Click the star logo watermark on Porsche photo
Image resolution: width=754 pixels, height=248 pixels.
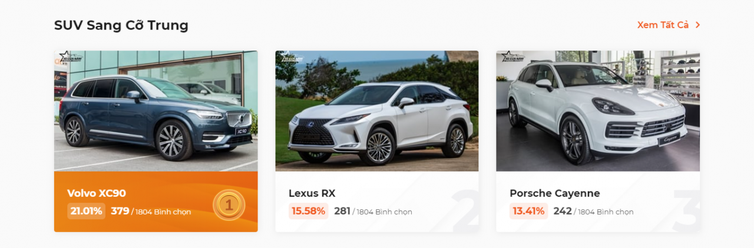pyautogui.click(x=511, y=58)
